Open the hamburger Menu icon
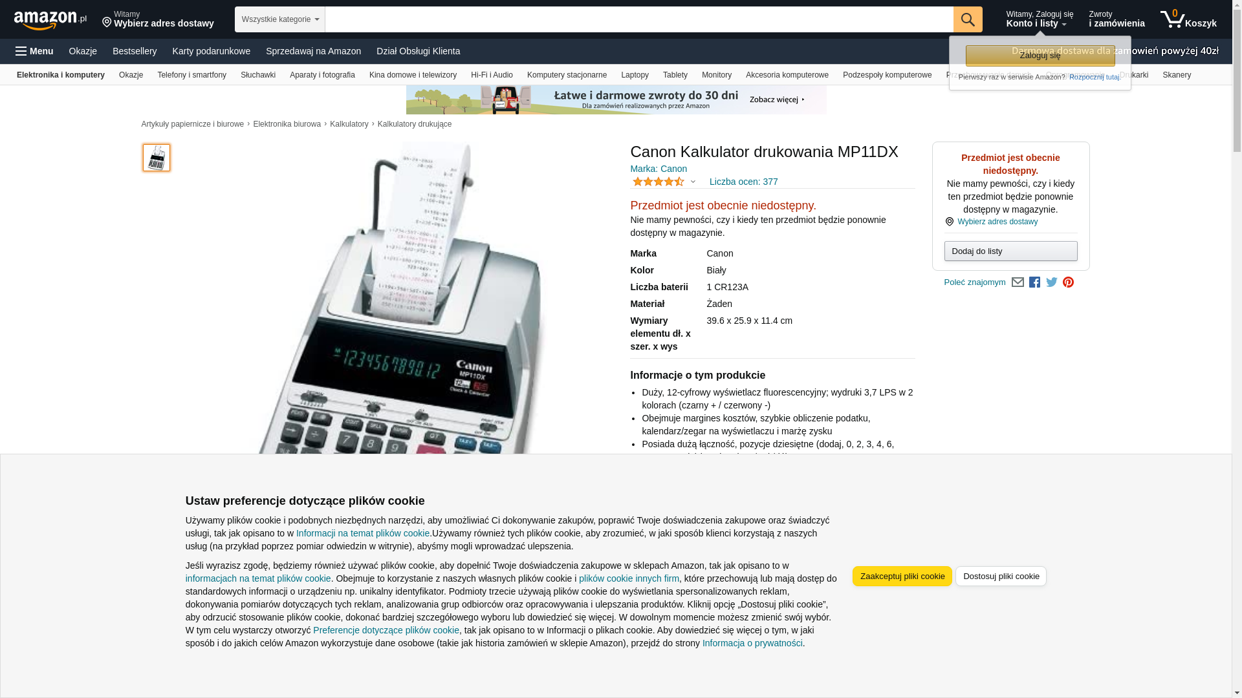Screen dimensions: 1242x698 [x=34, y=51]
